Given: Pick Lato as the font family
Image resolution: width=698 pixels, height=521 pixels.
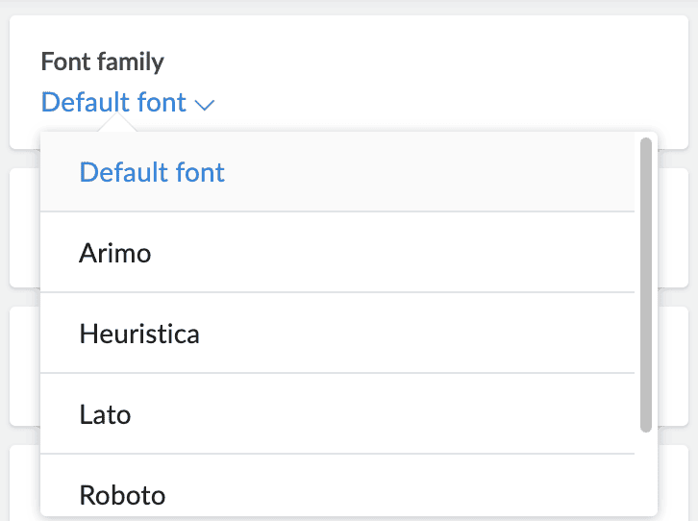Looking at the screenshot, I should [x=105, y=415].
